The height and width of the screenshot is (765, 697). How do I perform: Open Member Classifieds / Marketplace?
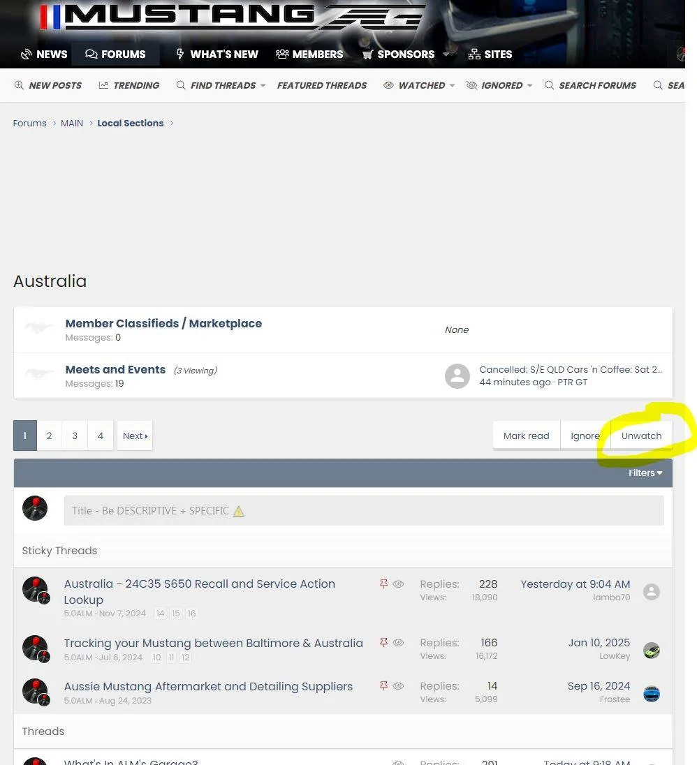click(x=163, y=323)
